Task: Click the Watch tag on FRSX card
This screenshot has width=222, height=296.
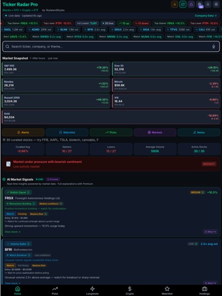Action: coord(10,214)
